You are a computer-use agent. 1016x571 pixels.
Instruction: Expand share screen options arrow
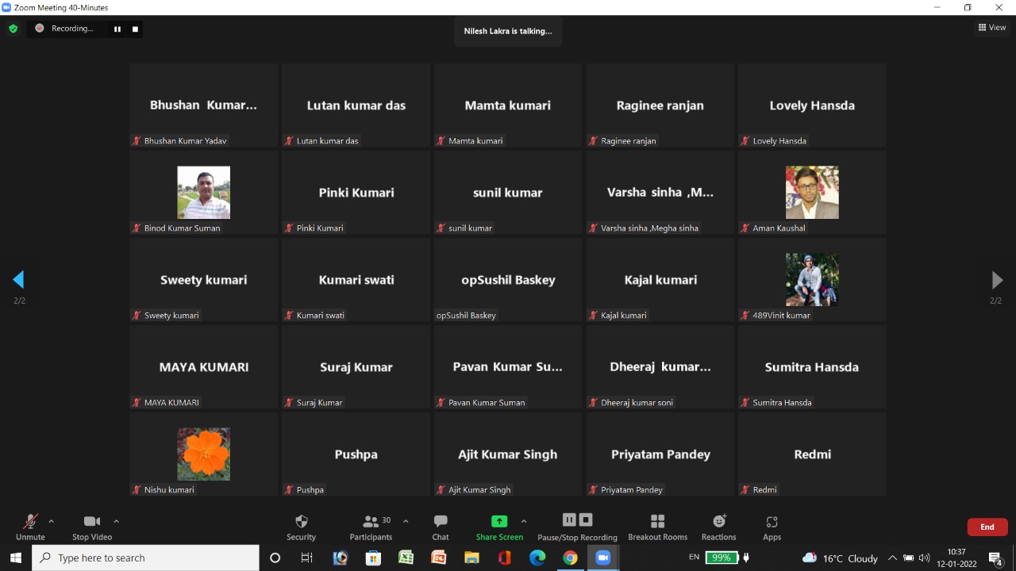pyautogui.click(x=523, y=521)
